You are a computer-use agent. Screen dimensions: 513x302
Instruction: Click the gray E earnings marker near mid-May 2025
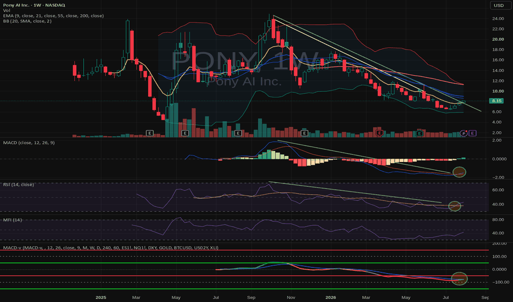(x=185, y=133)
